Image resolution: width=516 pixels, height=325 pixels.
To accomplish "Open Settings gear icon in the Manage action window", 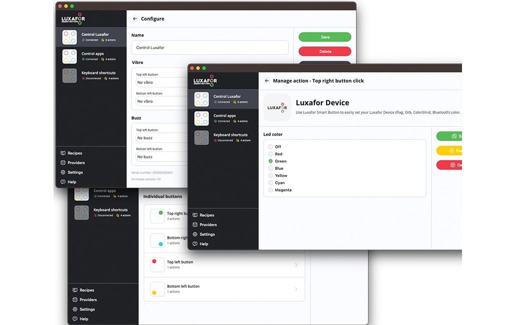I will (x=195, y=234).
